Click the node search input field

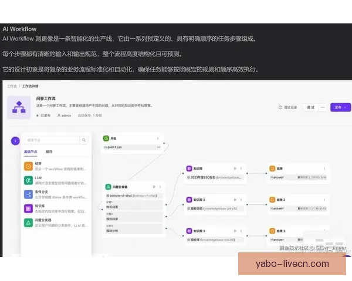(52, 140)
